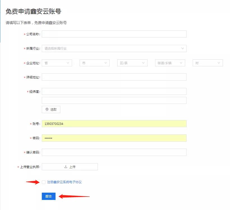Click the blue 提交 button
This screenshot has height=210, width=230.
[49, 196]
